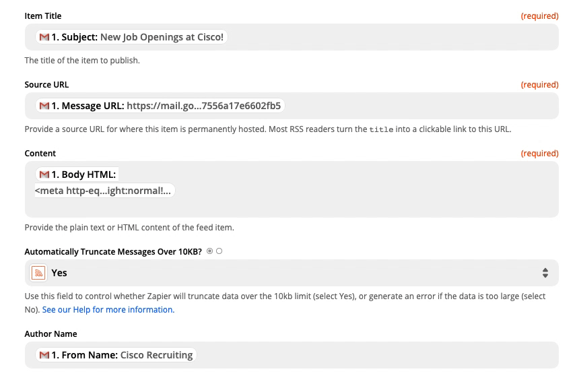This screenshot has height=384, width=575.
Task: Click the empty area of Item Title field
Action: pyautogui.click(x=393, y=37)
